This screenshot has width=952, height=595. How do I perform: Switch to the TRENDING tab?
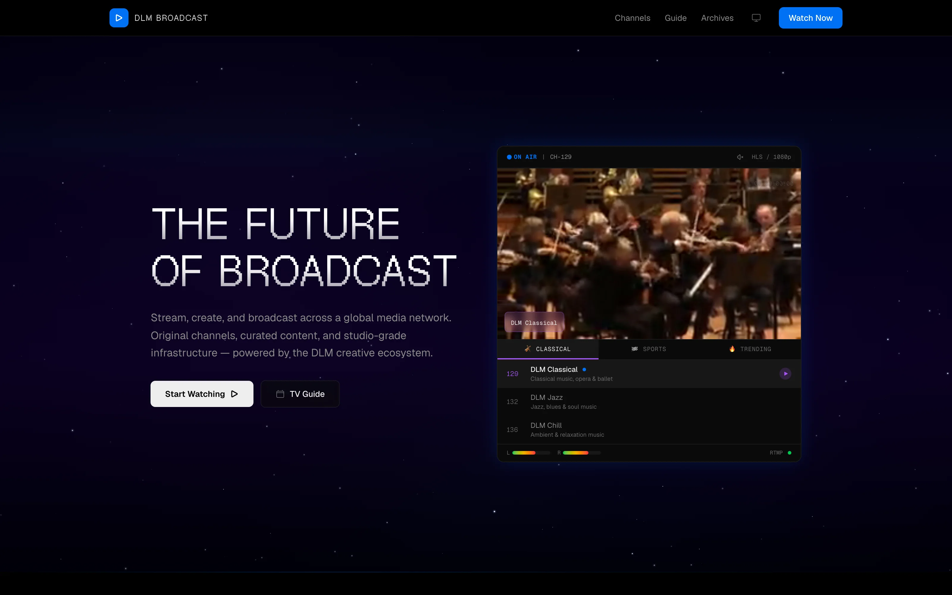tap(750, 349)
